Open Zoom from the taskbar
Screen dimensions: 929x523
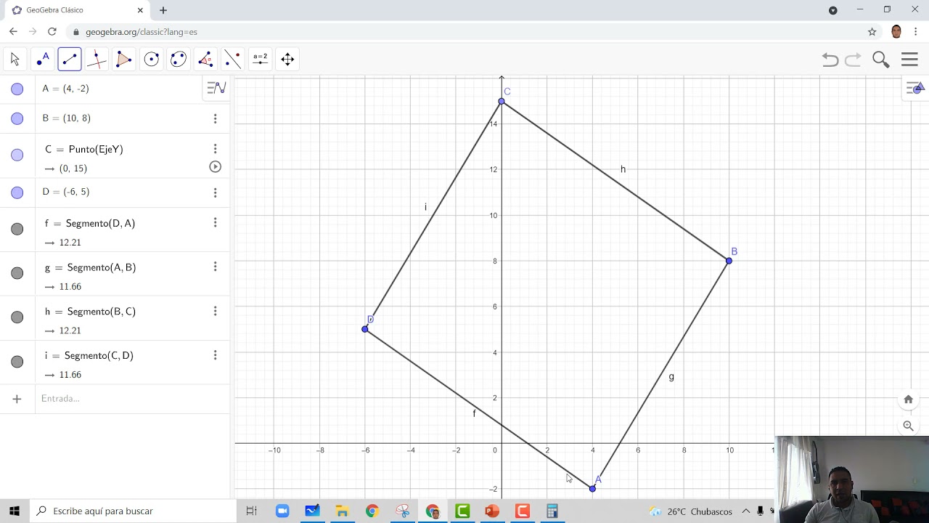point(282,511)
